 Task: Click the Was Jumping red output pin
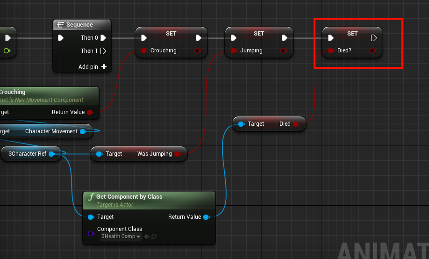pyautogui.click(x=177, y=154)
